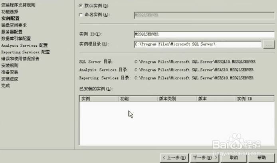Click the 实例 ID column header
The height and width of the screenshot is (163, 277).
tap(255, 99)
